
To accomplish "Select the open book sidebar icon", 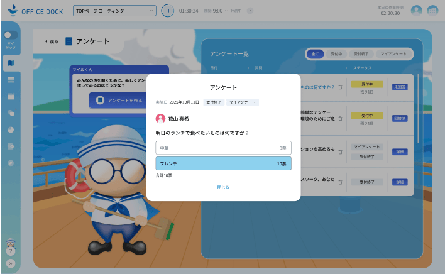I will [x=11, y=63].
